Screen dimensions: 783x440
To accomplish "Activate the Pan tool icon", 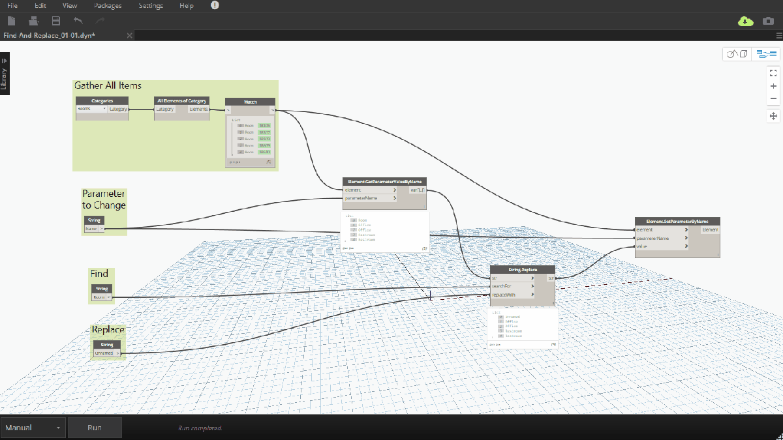I will [x=773, y=115].
